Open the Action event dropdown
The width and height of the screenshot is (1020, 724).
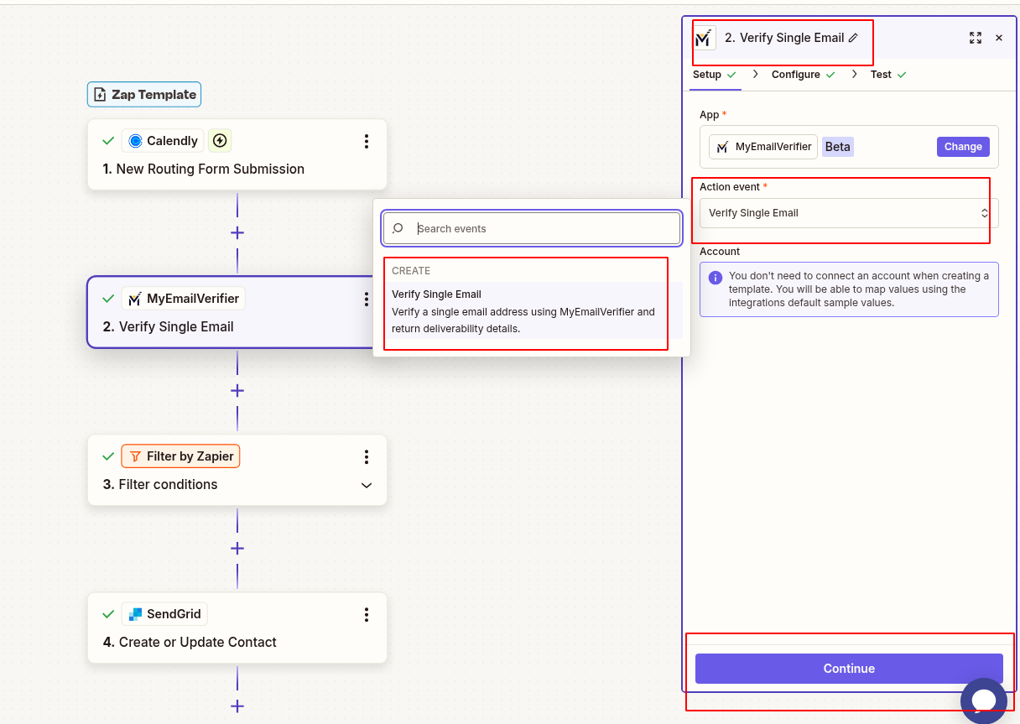pyautogui.click(x=844, y=212)
